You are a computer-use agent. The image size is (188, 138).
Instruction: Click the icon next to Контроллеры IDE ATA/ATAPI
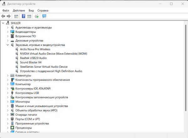tap(12, 89)
